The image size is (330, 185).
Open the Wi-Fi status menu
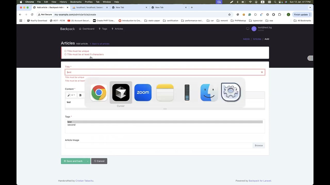click(250, 2)
